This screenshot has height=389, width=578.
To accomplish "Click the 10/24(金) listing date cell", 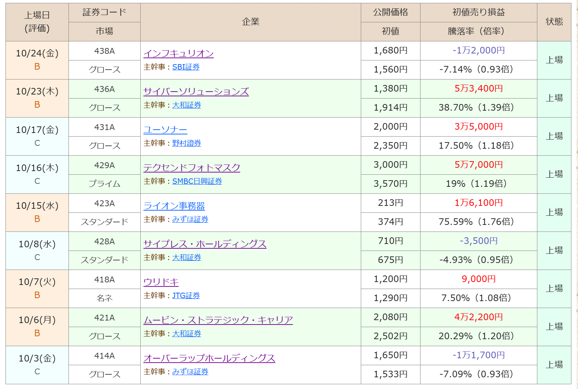I will [x=37, y=53].
